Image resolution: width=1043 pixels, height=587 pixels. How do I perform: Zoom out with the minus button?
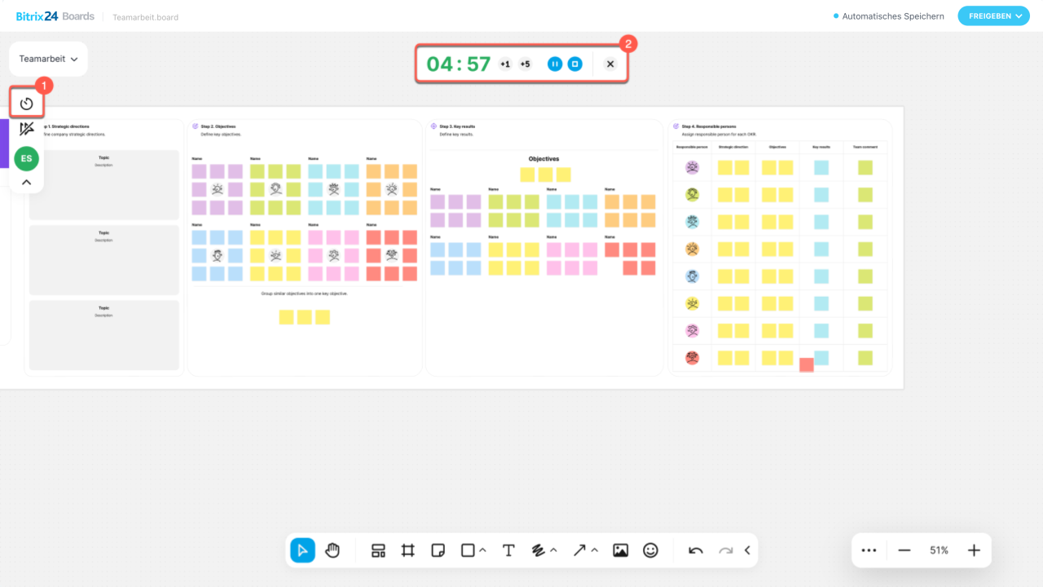click(x=904, y=550)
